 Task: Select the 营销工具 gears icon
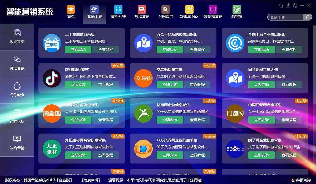pyautogui.click(x=95, y=10)
